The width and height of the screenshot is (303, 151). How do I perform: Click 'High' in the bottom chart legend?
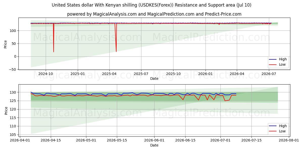pos(283,126)
